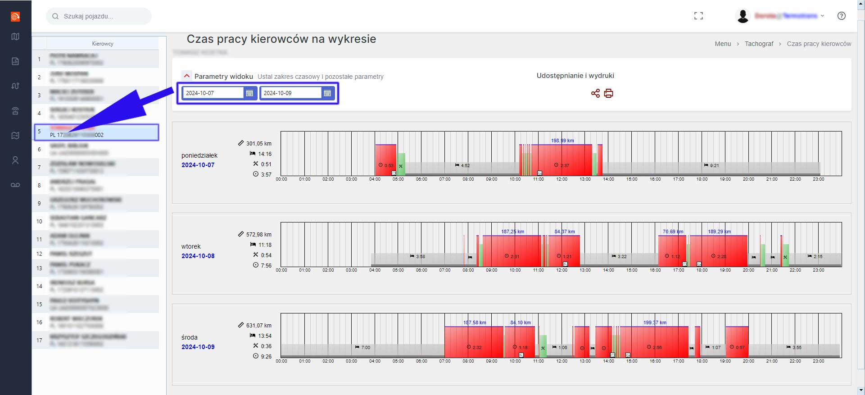Image resolution: width=865 pixels, height=395 pixels.
Task: Click Tuesday's 70,69 km driving block
Action: (672, 251)
